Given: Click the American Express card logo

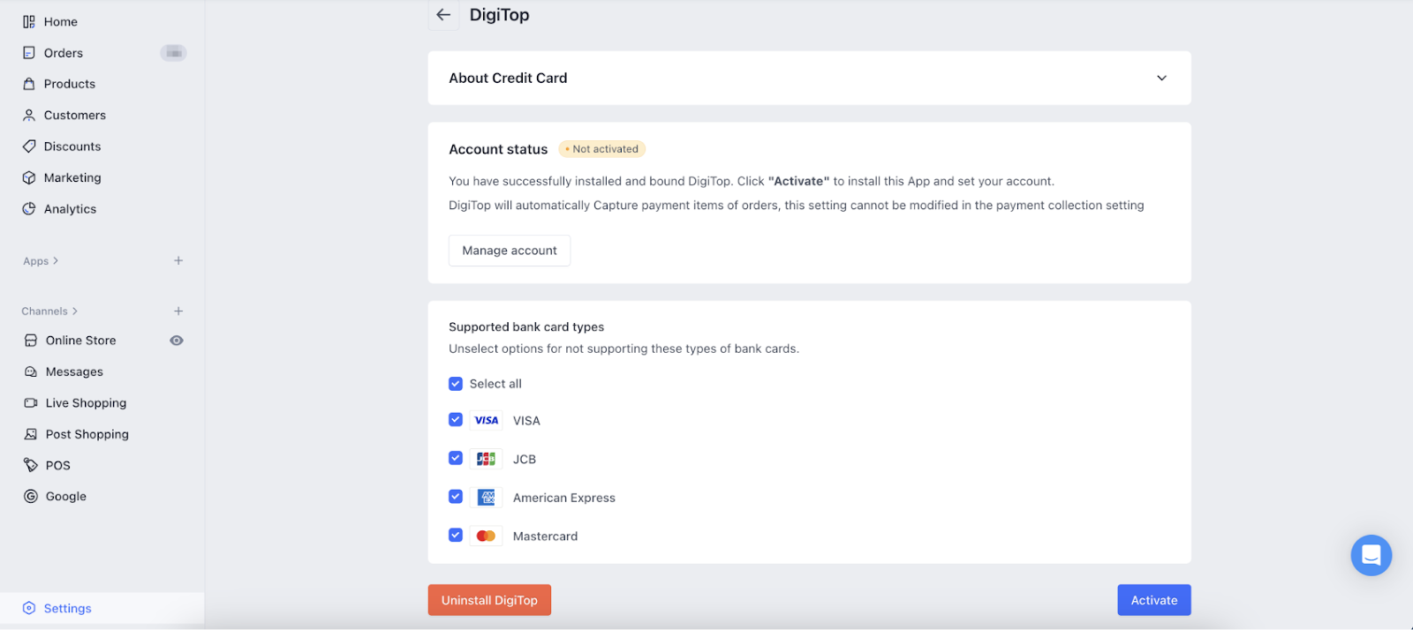Looking at the screenshot, I should tap(487, 498).
